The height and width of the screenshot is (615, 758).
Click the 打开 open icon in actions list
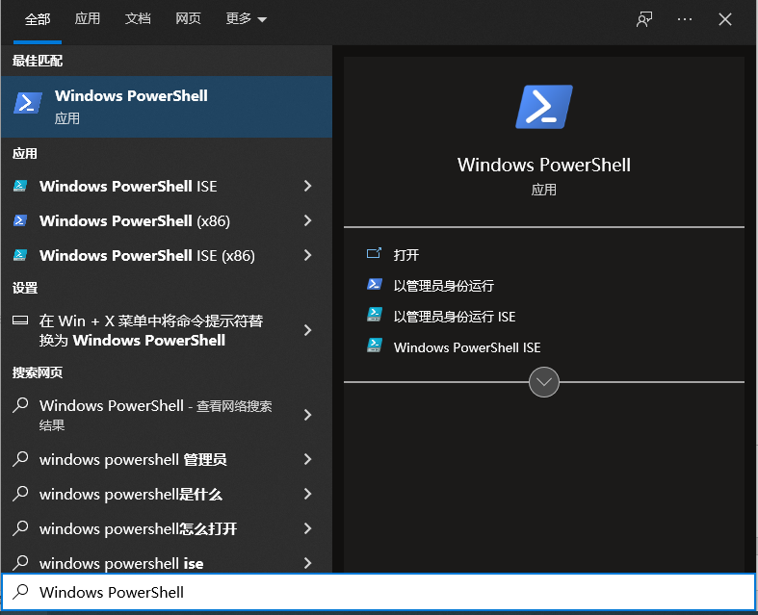click(x=375, y=255)
